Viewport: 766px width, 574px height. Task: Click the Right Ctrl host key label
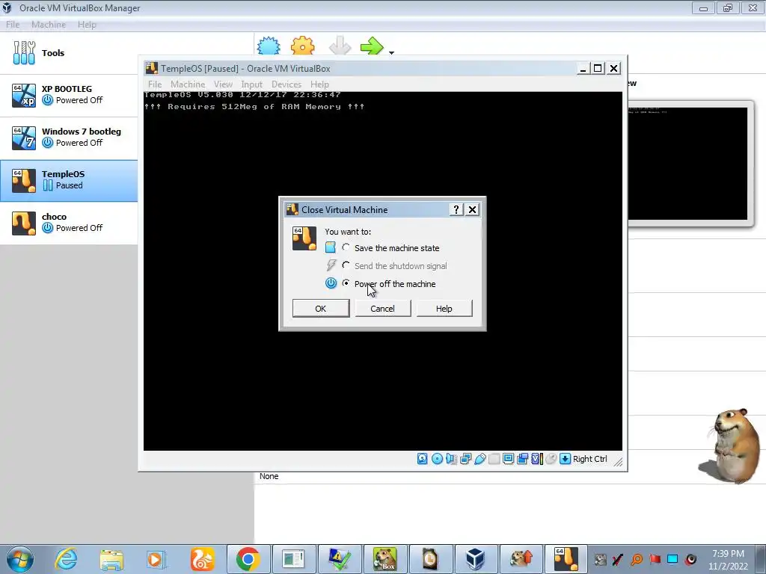coord(590,459)
